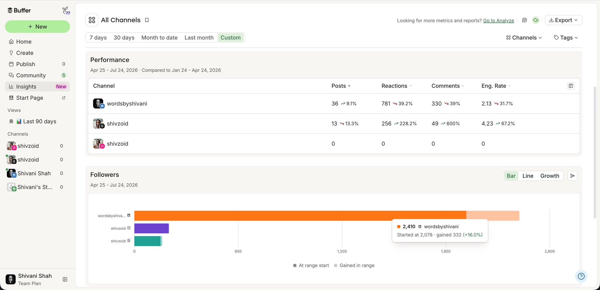The height and width of the screenshot is (290, 600).
Task: Click the Start Page icon
Action: [11, 98]
